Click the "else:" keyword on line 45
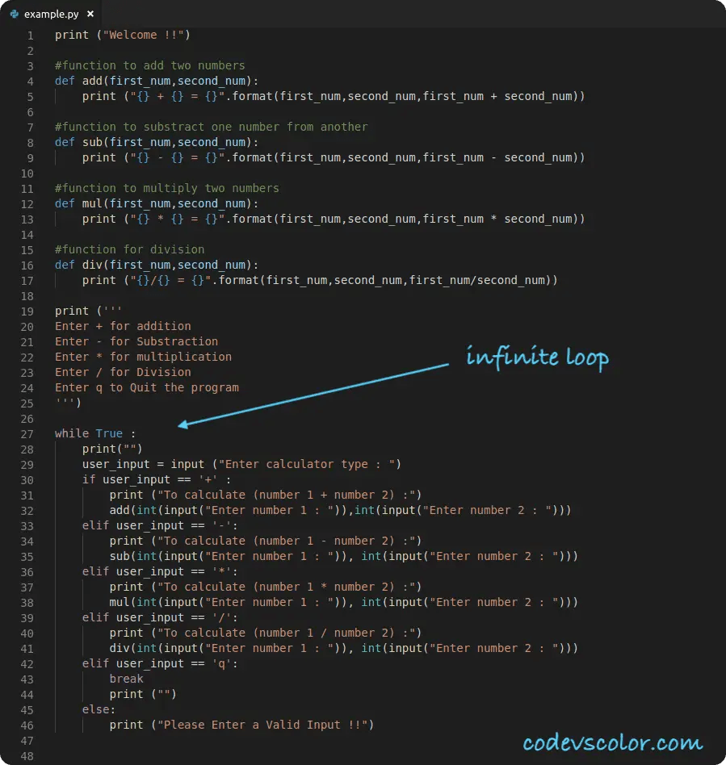 click(99, 709)
